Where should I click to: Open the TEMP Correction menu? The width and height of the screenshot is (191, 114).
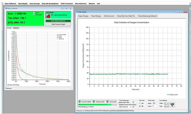[67, 3]
